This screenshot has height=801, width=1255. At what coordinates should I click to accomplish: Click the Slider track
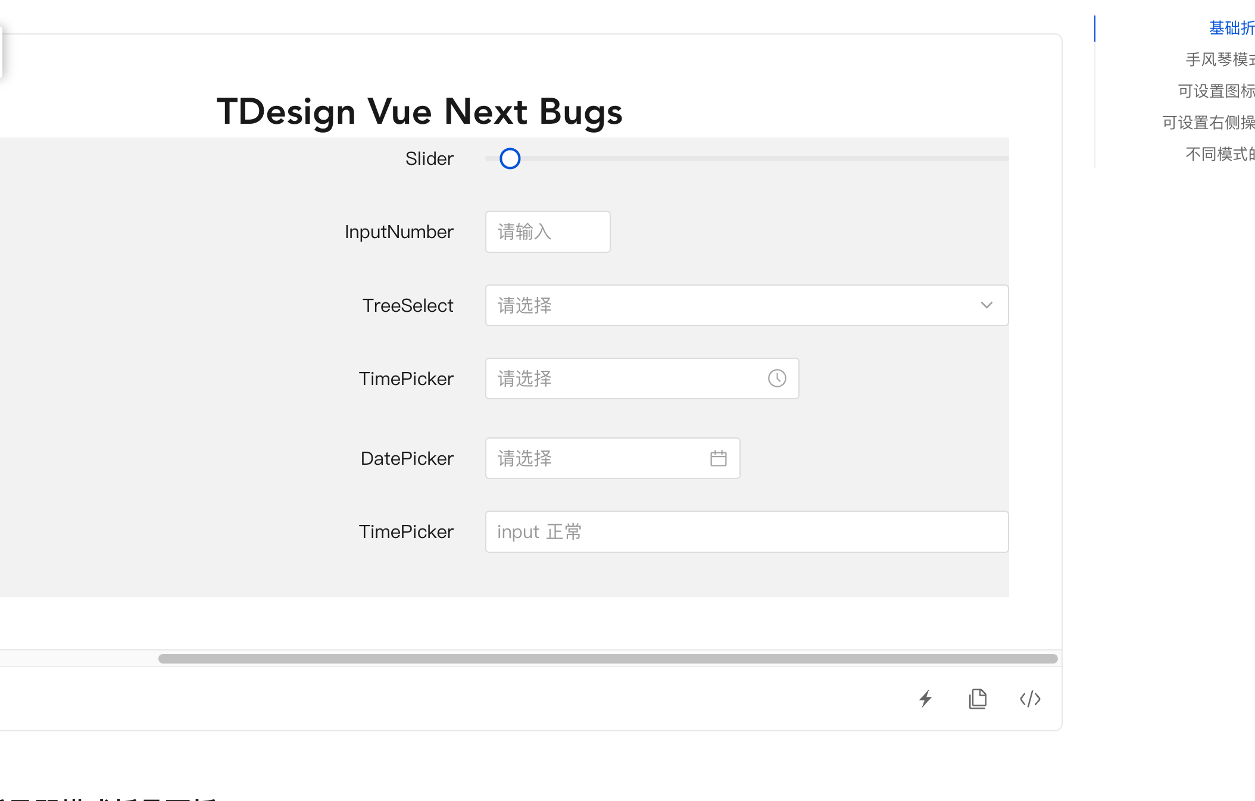tap(774, 159)
